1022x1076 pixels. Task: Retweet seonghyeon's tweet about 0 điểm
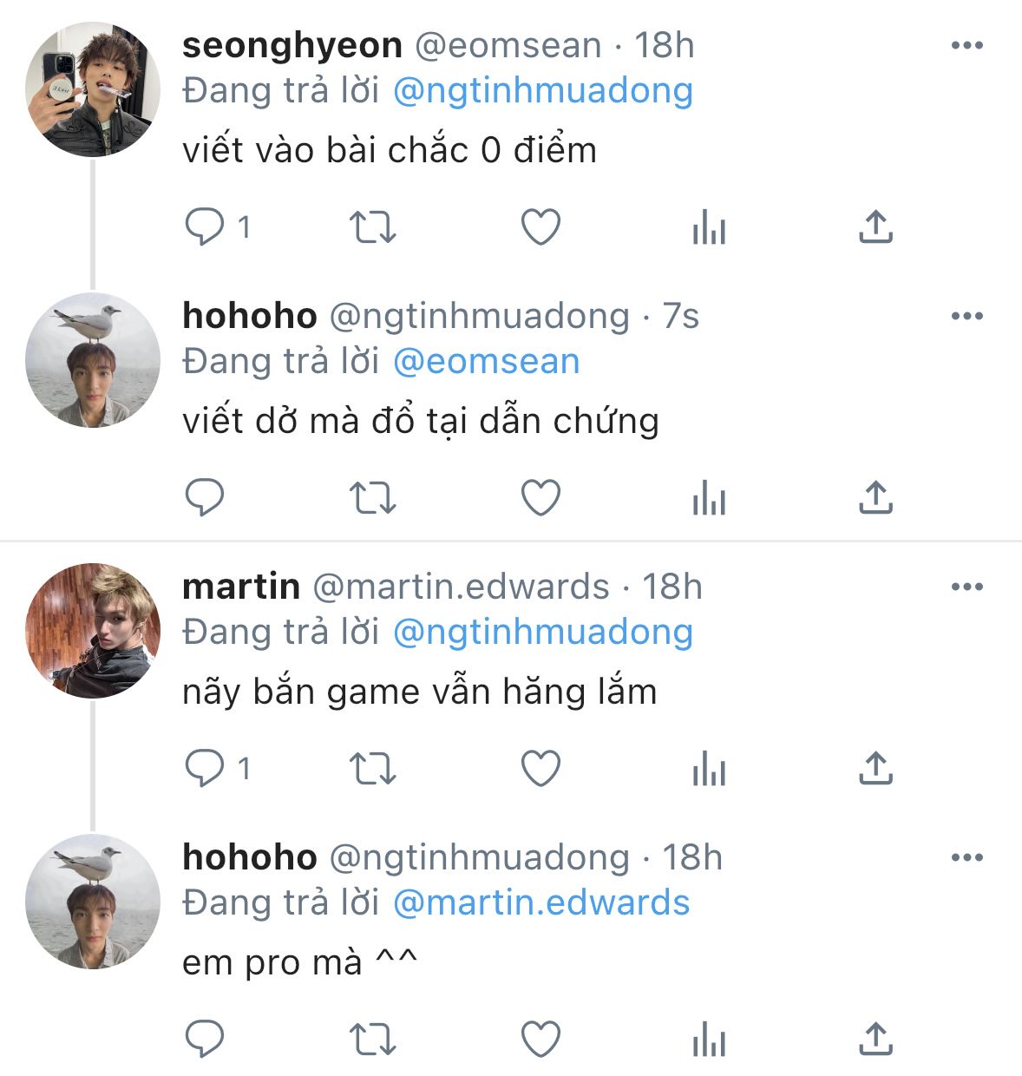(x=372, y=227)
